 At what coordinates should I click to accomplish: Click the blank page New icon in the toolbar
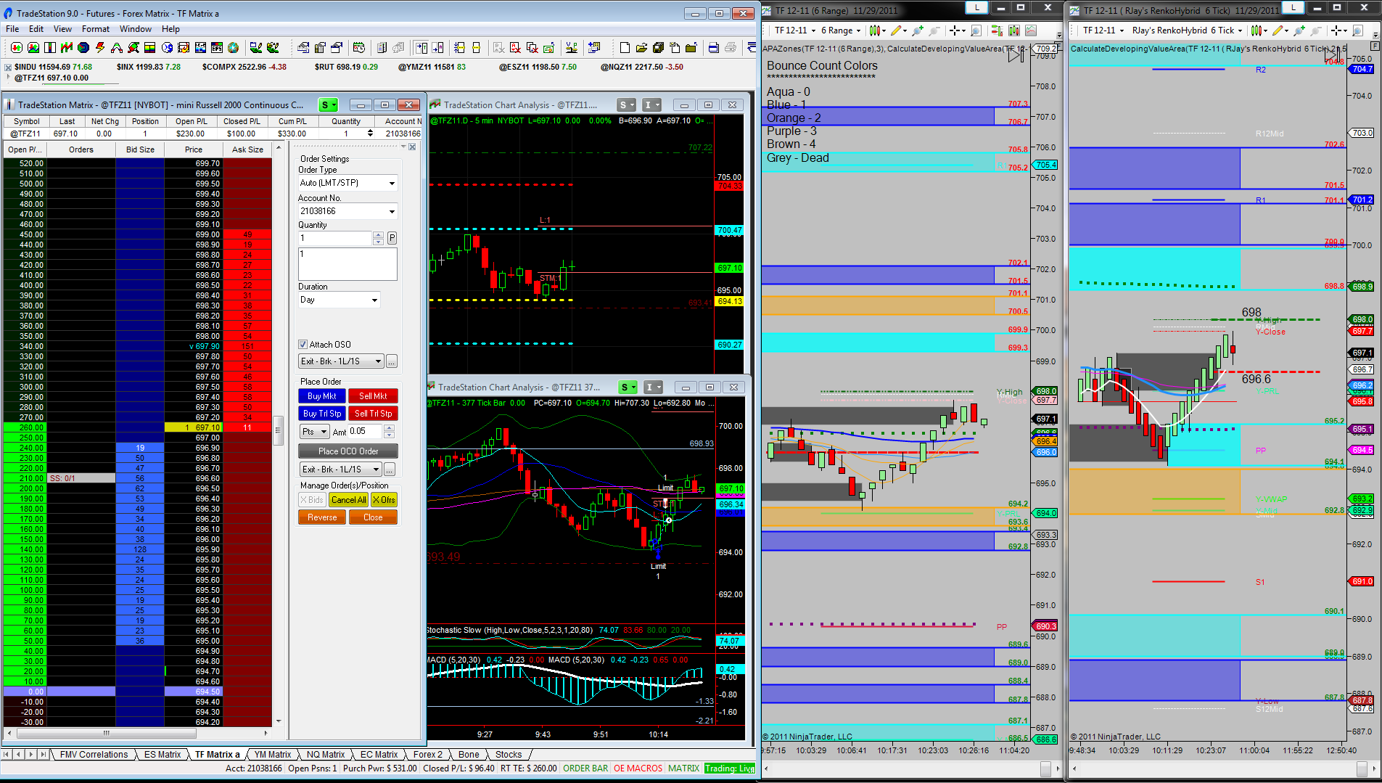click(625, 48)
